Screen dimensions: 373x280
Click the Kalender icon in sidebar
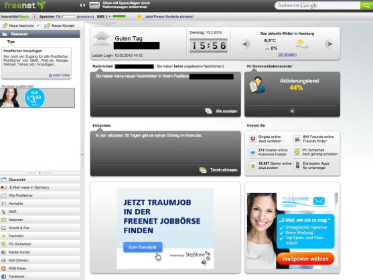click(x=3, y=220)
